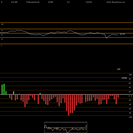Click the 70 level label on RSI axis

(x=2, y=31)
